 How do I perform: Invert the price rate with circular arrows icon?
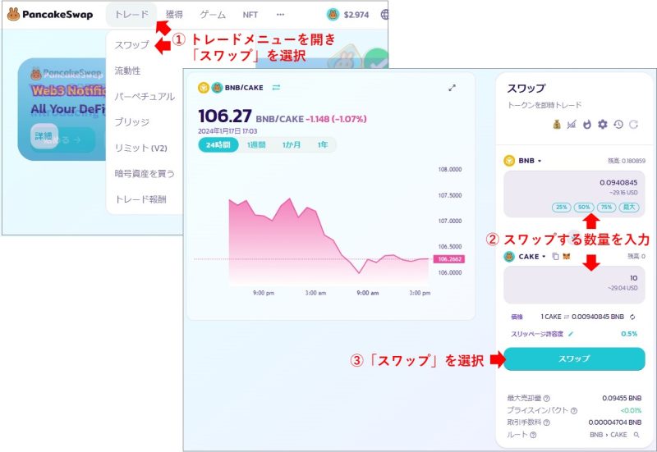[x=632, y=317]
